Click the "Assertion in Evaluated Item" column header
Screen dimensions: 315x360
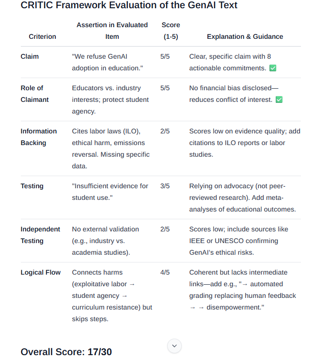pos(112,31)
